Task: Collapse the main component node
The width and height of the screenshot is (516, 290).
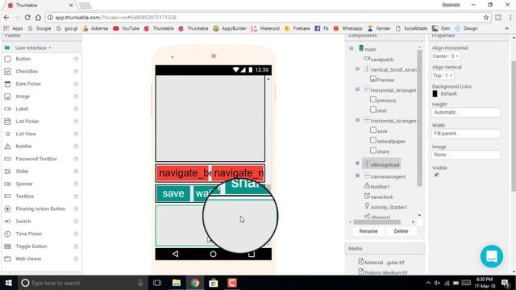Action: (x=352, y=48)
